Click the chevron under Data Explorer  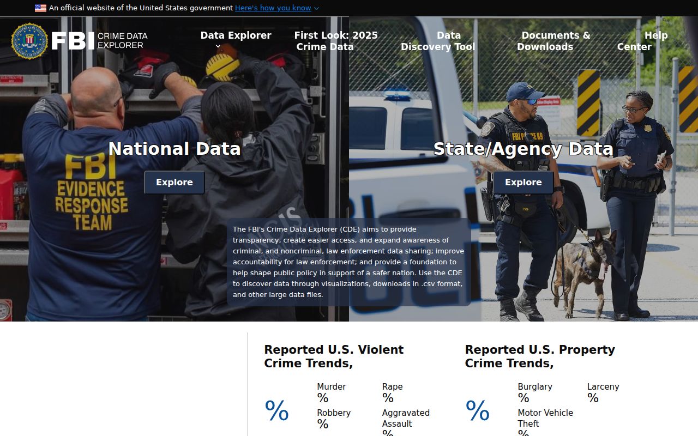tap(218, 46)
